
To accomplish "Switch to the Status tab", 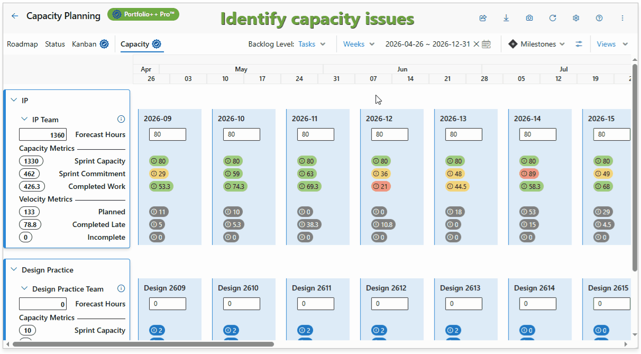I will [x=55, y=44].
